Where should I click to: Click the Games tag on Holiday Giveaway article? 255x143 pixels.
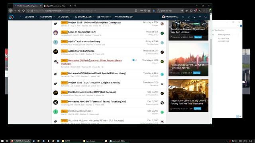(196, 73)
